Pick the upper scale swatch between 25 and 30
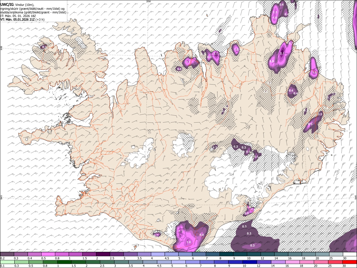The height and width of the screenshot is (268, 357). pyautogui.click(x=336, y=254)
